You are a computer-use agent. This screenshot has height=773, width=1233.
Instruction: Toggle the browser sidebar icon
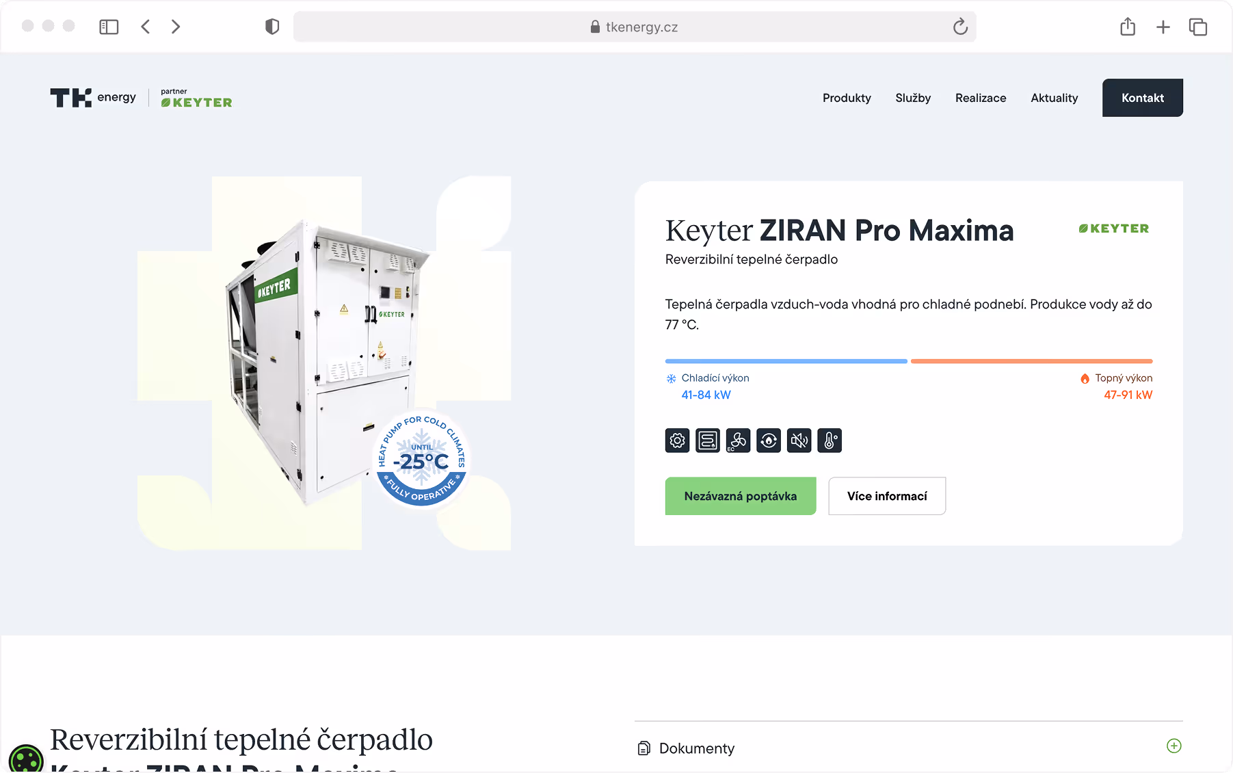pos(109,27)
